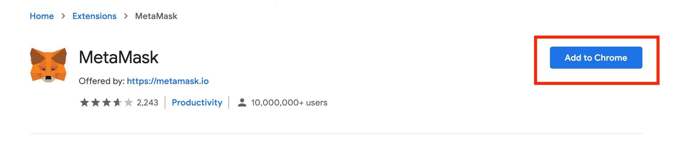Click the person icon beside user count

click(x=242, y=102)
